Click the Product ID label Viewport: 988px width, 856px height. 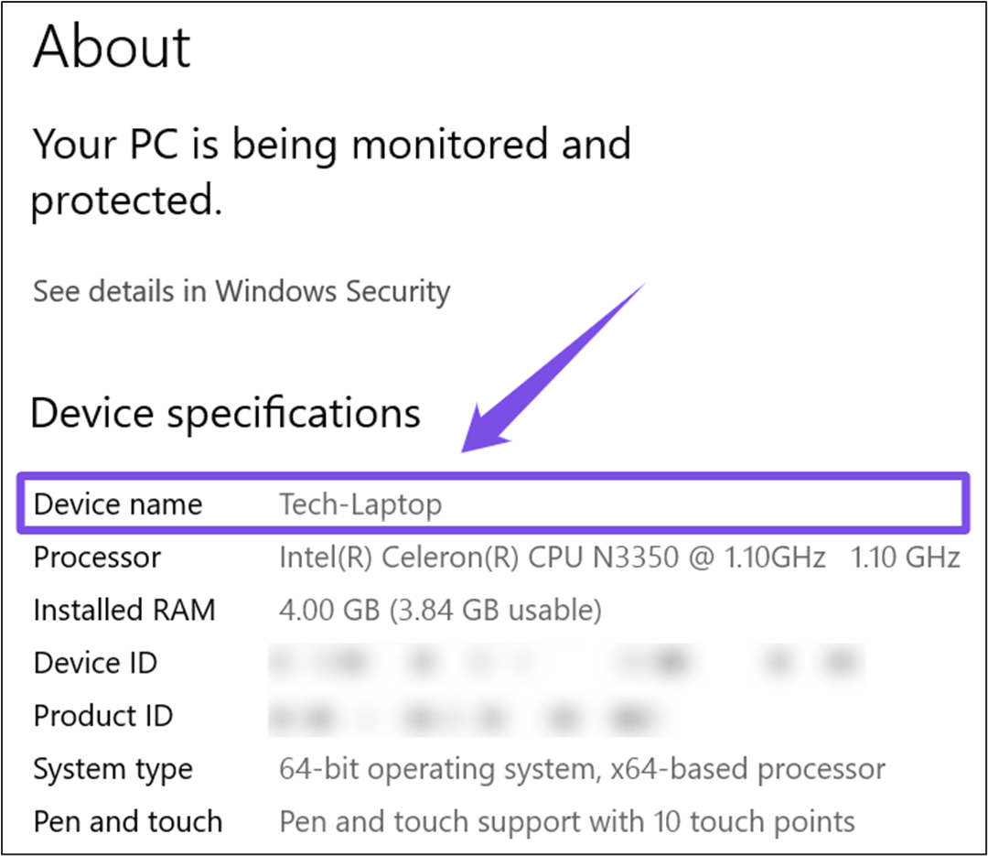(x=103, y=716)
